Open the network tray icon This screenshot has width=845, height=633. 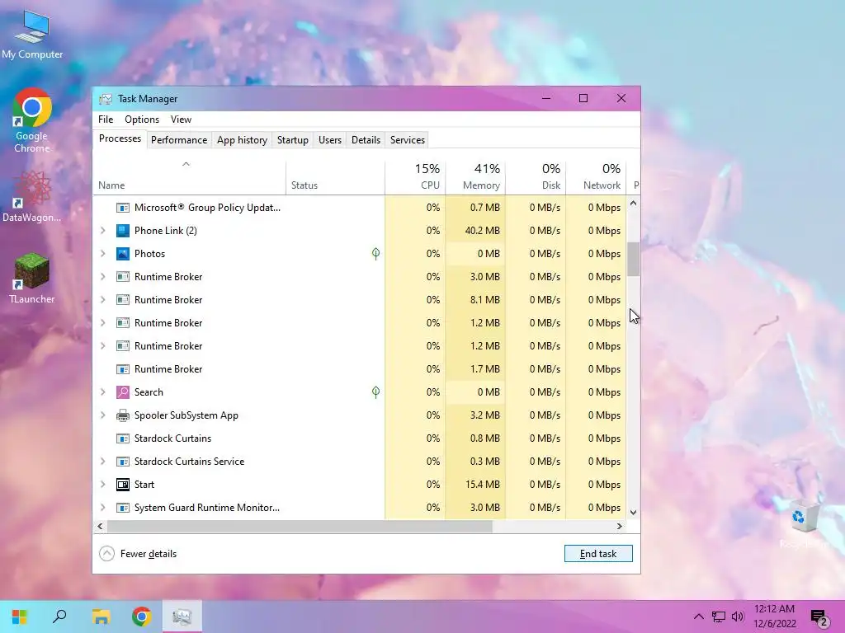[719, 617]
